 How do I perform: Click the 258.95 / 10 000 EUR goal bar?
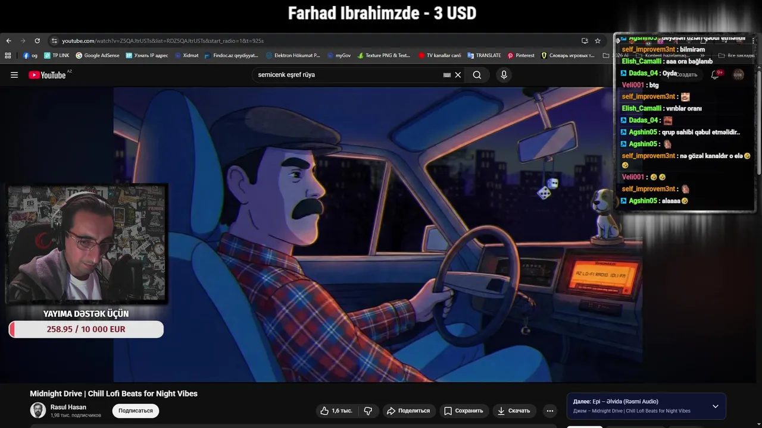[86, 329]
